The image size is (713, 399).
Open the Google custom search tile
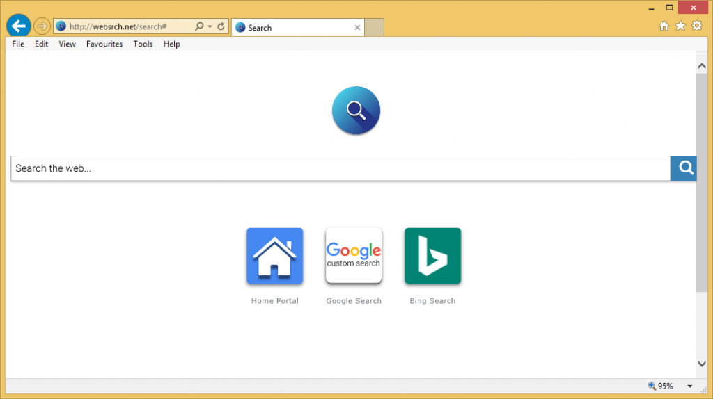pyautogui.click(x=354, y=256)
